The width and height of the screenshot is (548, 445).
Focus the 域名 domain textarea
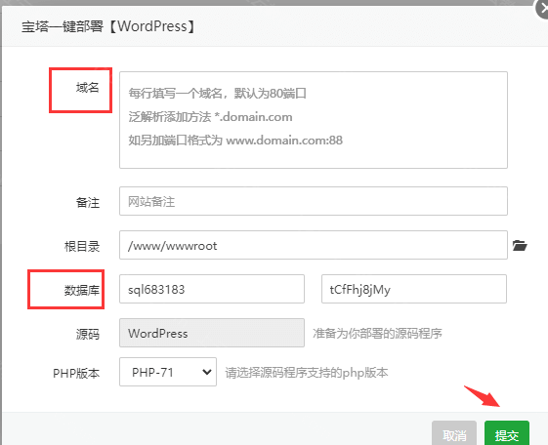point(314,120)
